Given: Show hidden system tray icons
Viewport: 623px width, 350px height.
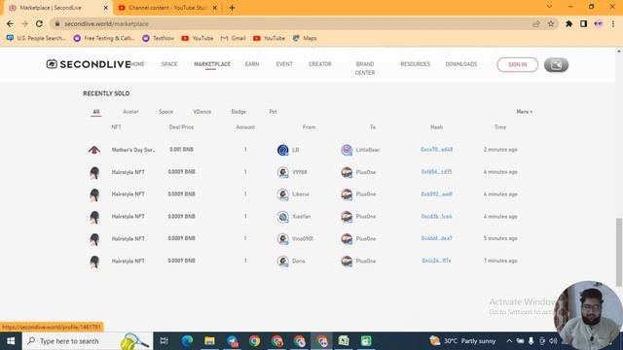Looking at the screenshot, I should [x=509, y=341].
